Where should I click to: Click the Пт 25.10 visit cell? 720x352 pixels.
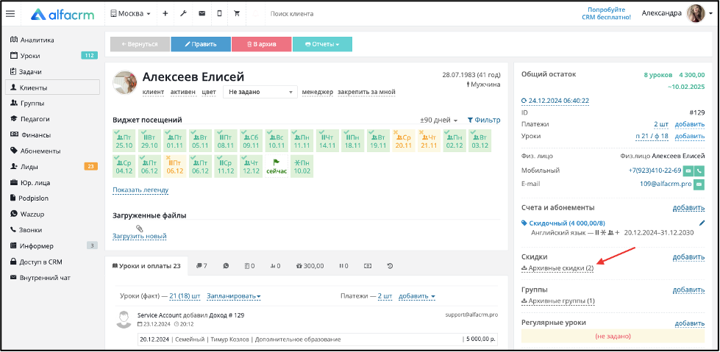click(x=124, y=141)
